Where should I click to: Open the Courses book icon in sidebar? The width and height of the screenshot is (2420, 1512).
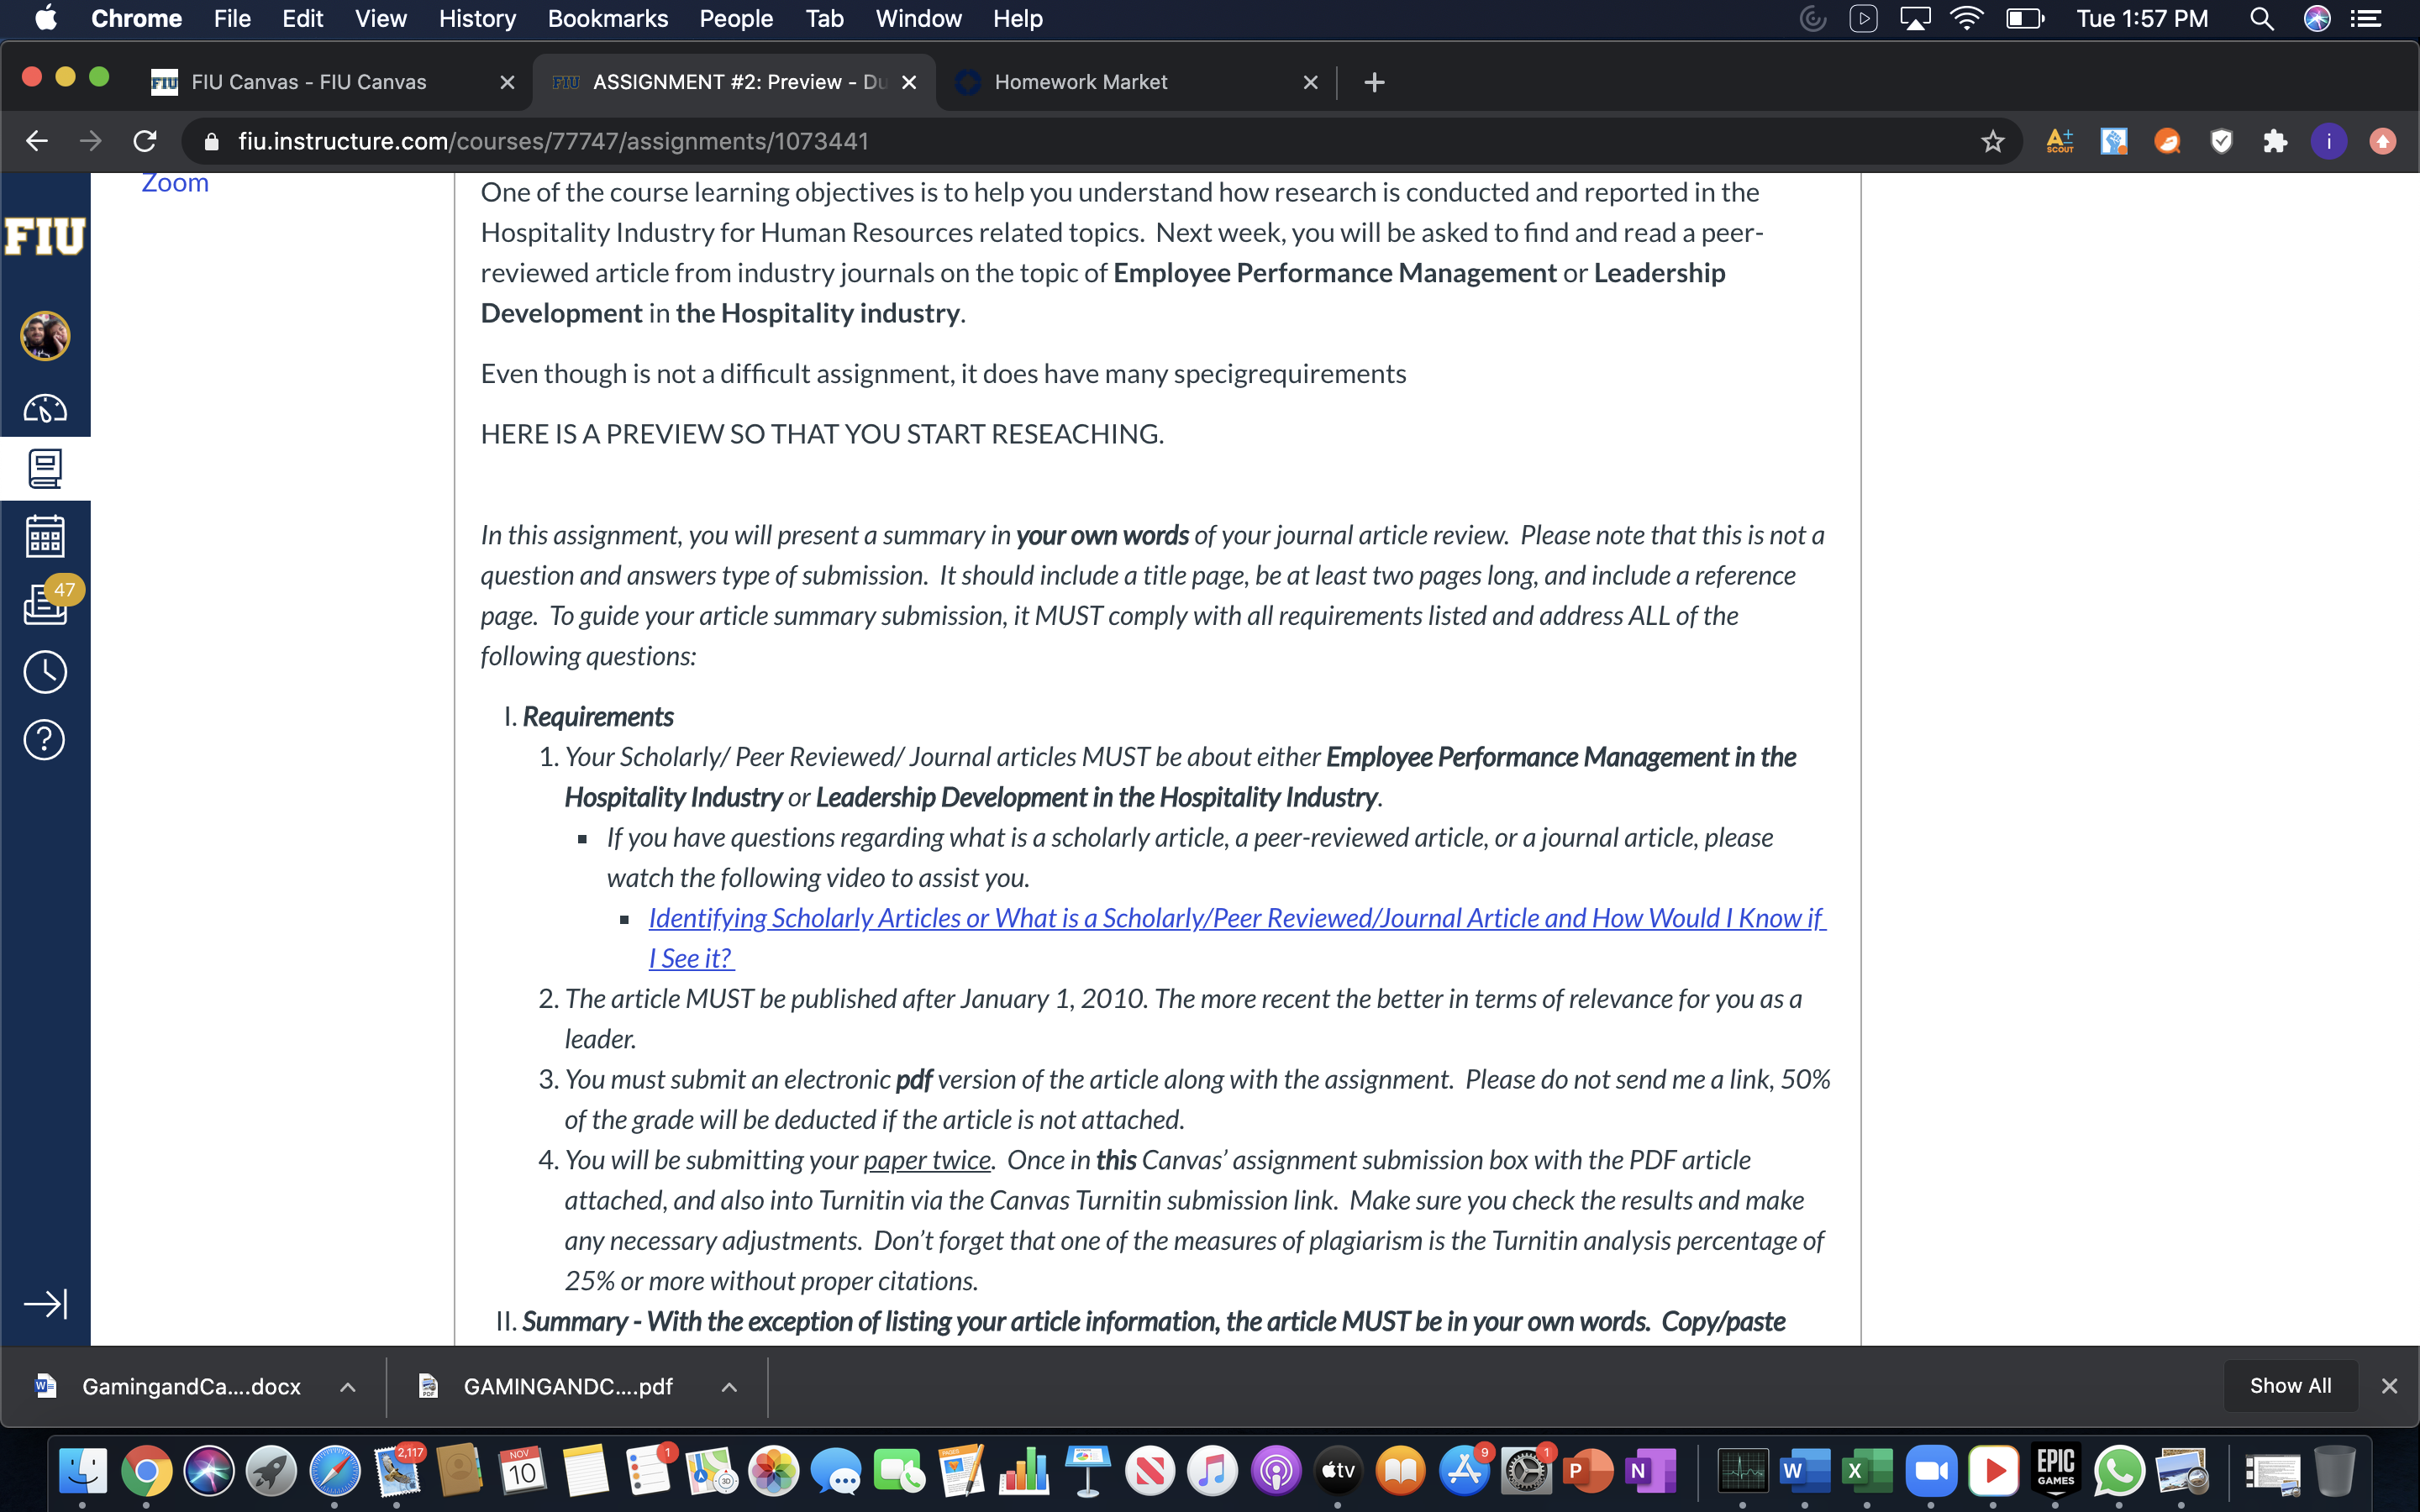pos(45,468)
